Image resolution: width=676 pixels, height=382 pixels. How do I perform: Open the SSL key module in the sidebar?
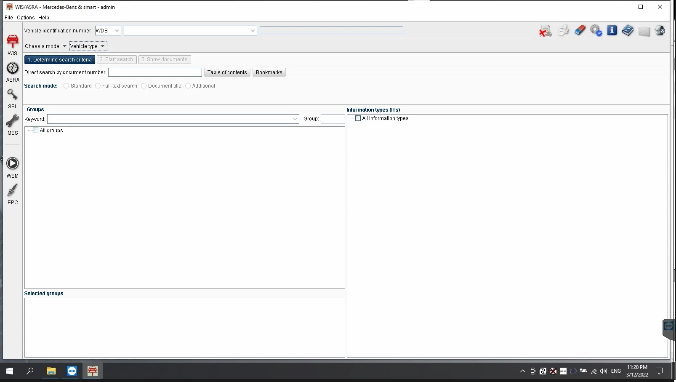13,99
